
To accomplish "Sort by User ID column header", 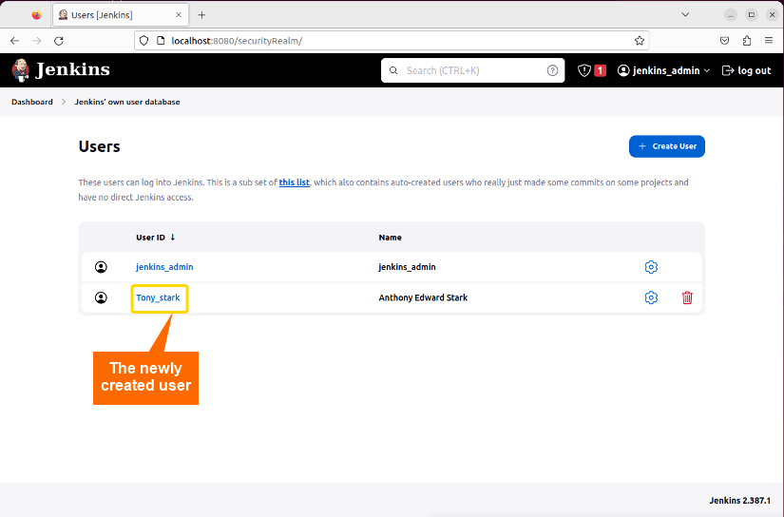I will click(x=156, y=237).
